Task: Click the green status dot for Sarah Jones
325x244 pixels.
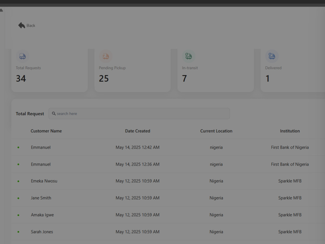Action: (x=19, y=232)
